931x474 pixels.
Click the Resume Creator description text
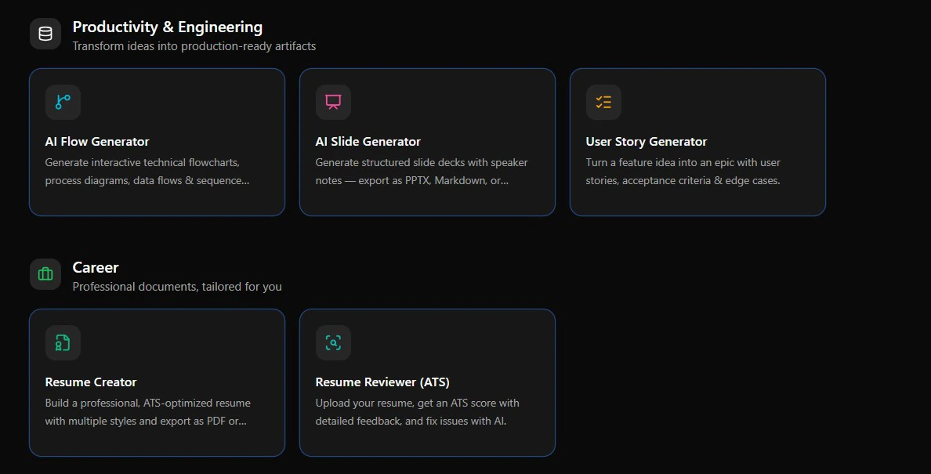point(147,411)
